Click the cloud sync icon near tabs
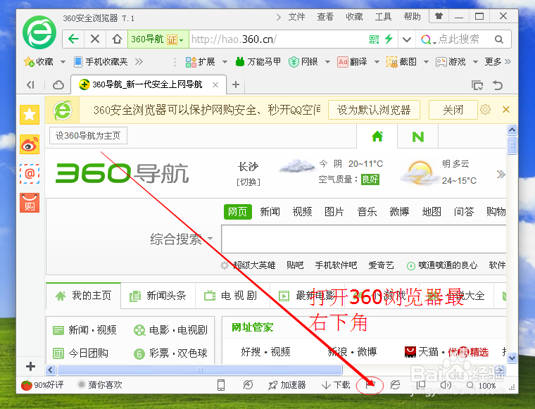The height and width of the screenshot is (409, 535). coord(58,85)
